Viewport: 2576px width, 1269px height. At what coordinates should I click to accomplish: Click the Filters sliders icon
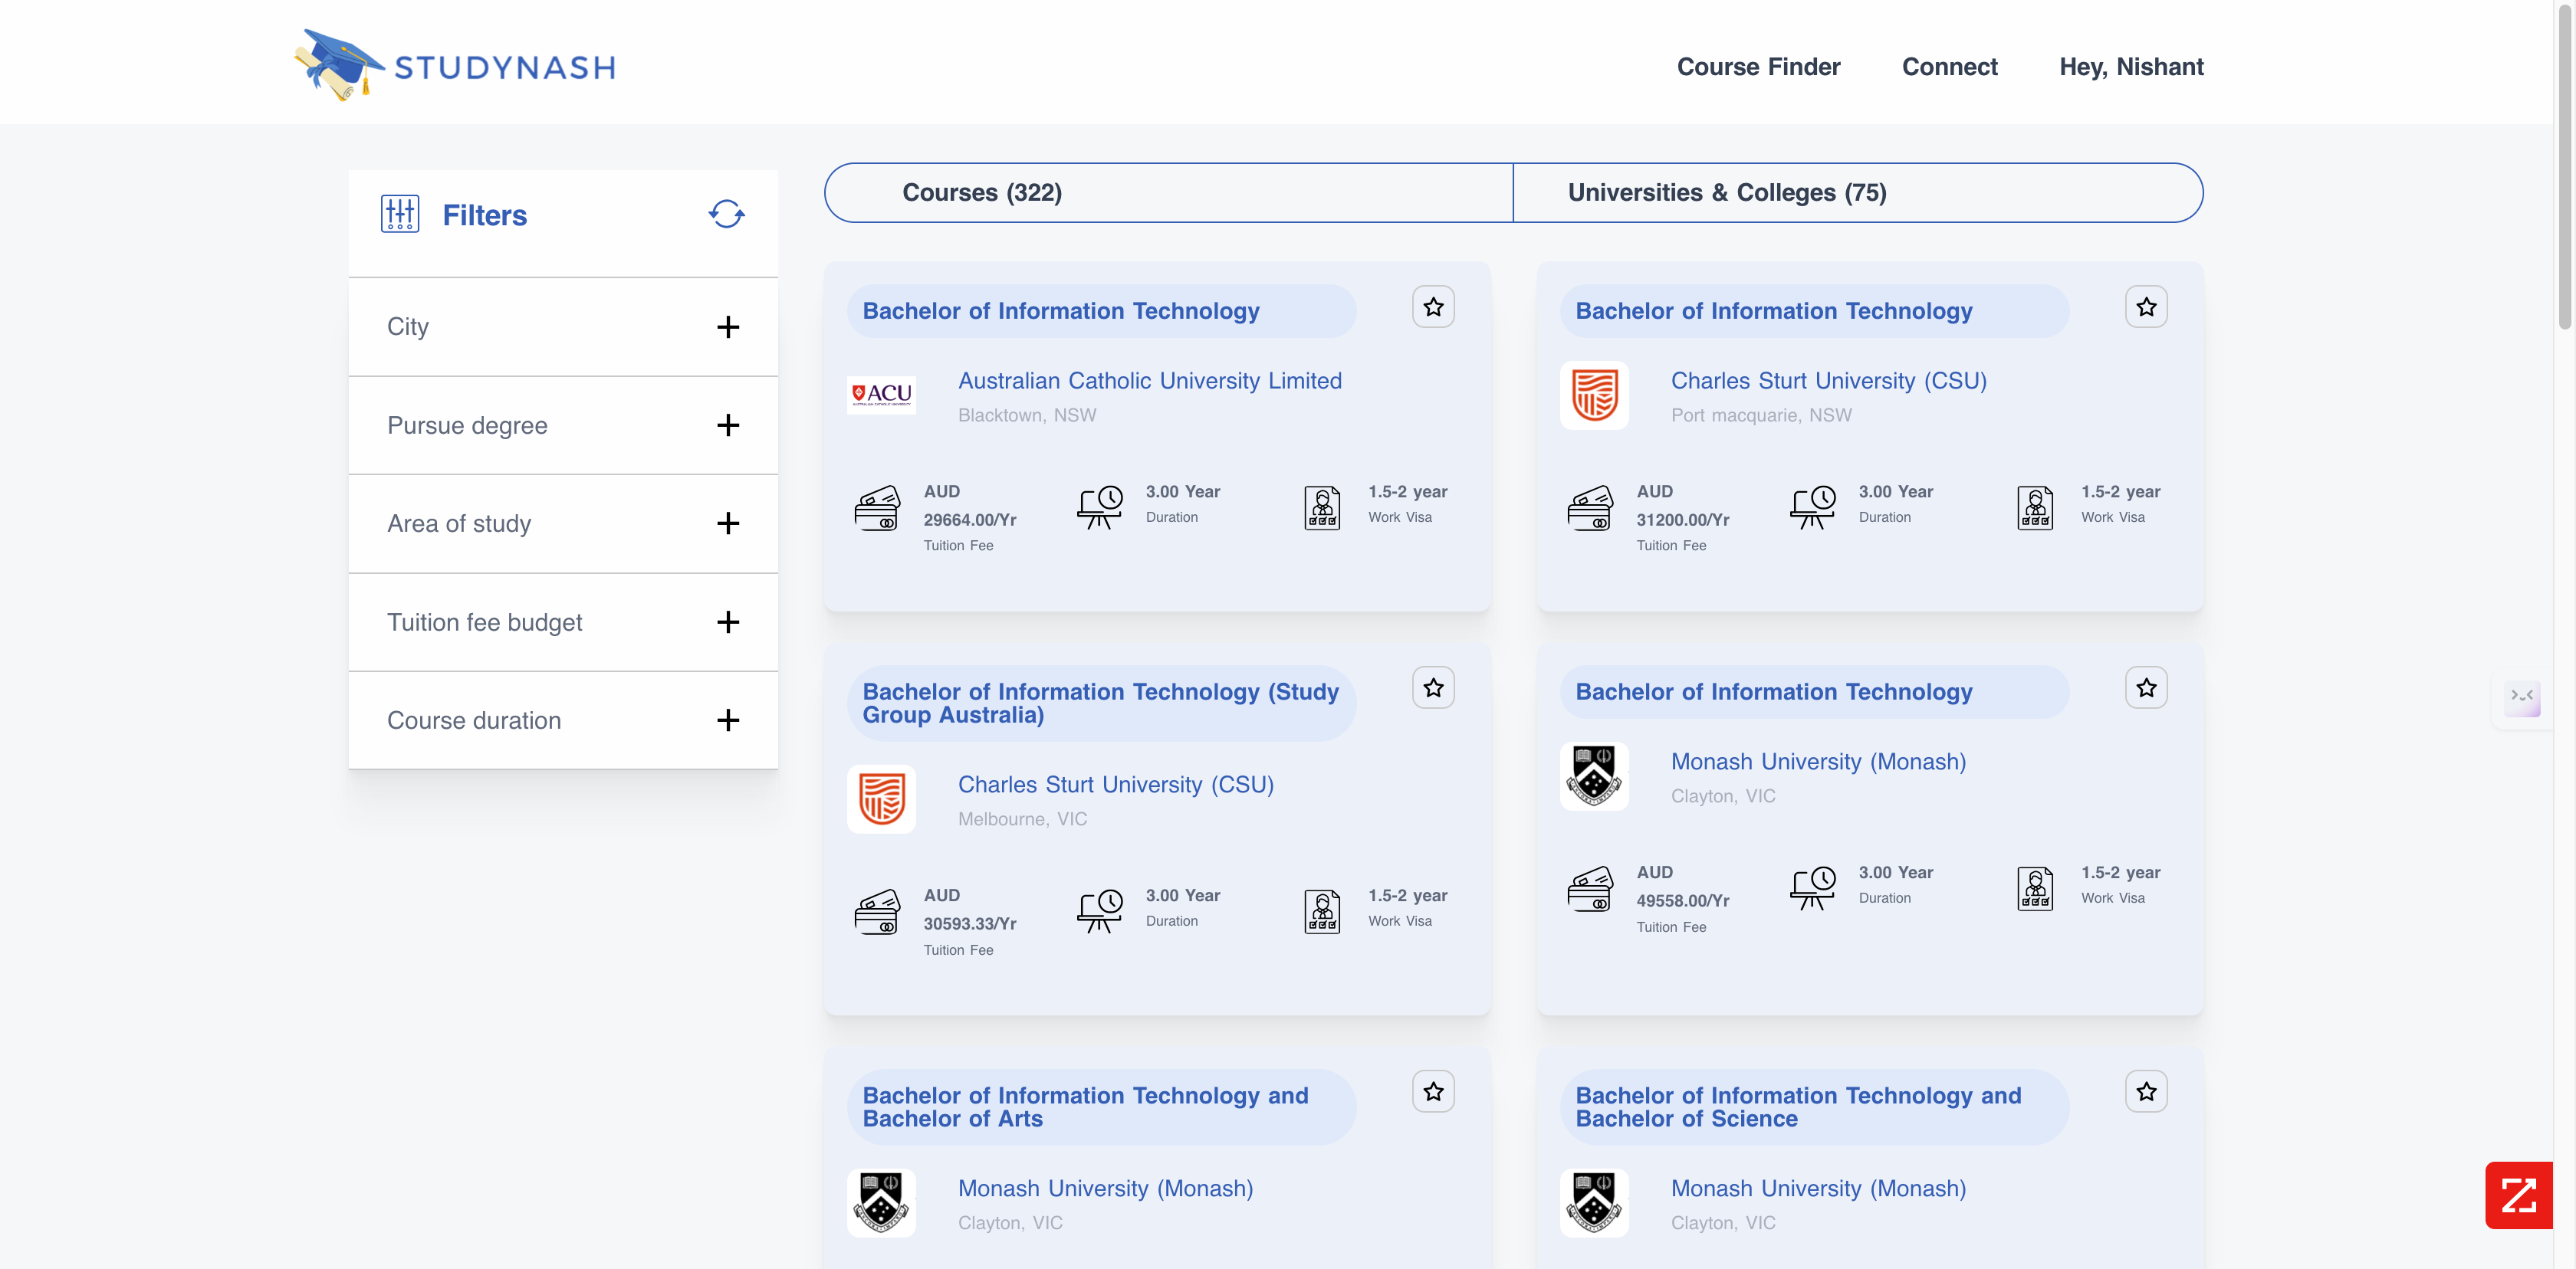point(400,214)
